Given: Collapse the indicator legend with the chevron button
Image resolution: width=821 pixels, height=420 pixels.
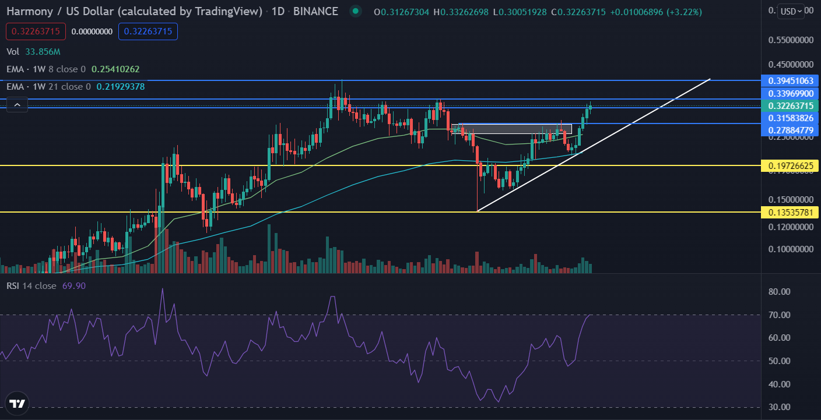Looking at the screenshot, I should pyautogui.click(x=17, y=105).
